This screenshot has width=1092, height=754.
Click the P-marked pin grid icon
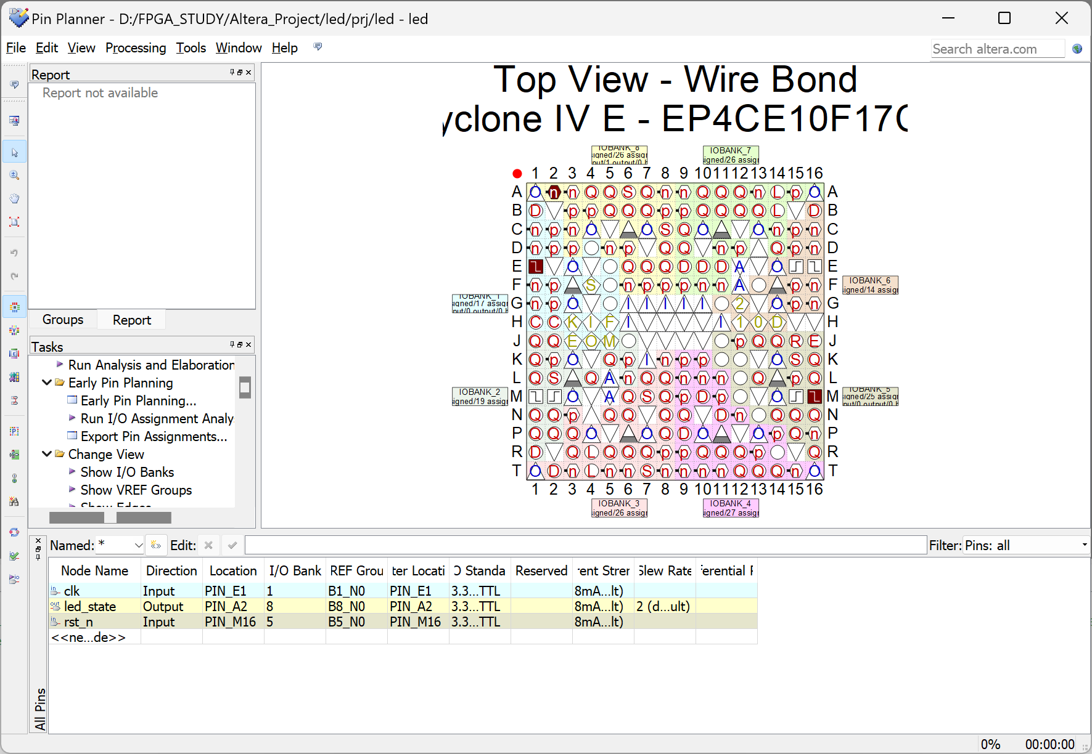coord(14,431)
